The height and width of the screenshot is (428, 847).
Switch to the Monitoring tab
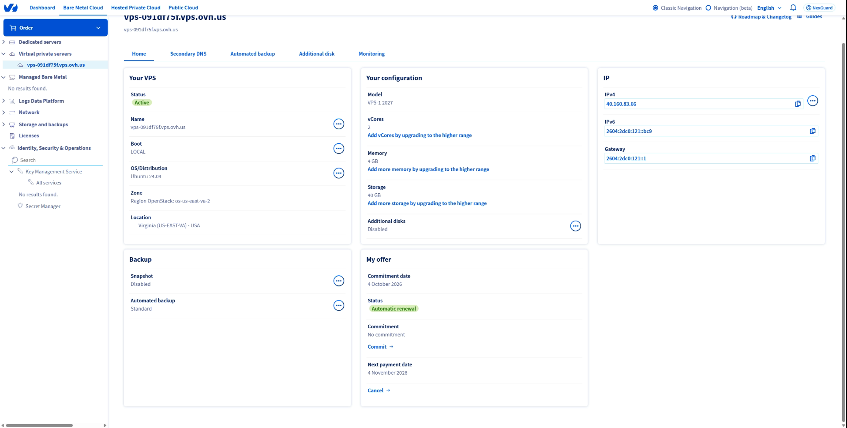(371, 54)
